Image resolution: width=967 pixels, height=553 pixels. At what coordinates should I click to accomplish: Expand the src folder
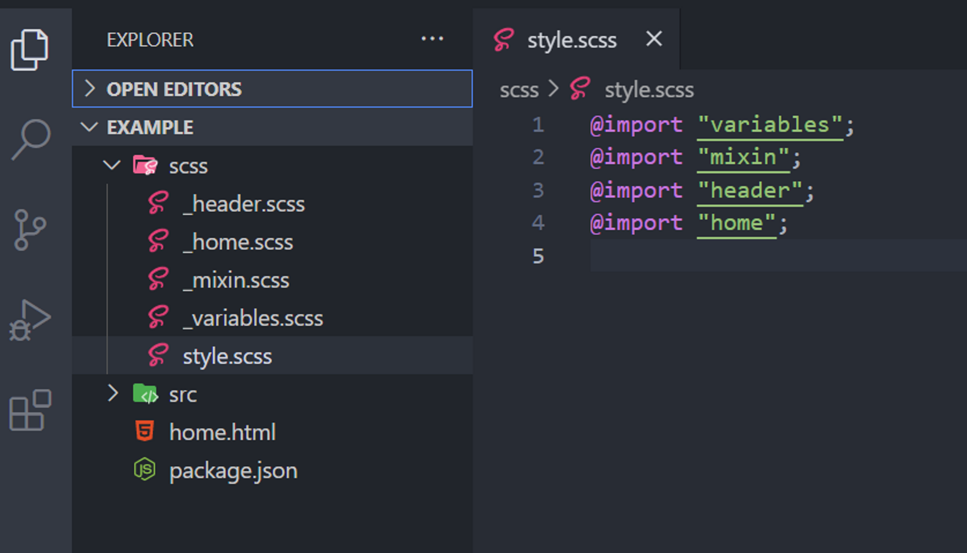point(113,394)
